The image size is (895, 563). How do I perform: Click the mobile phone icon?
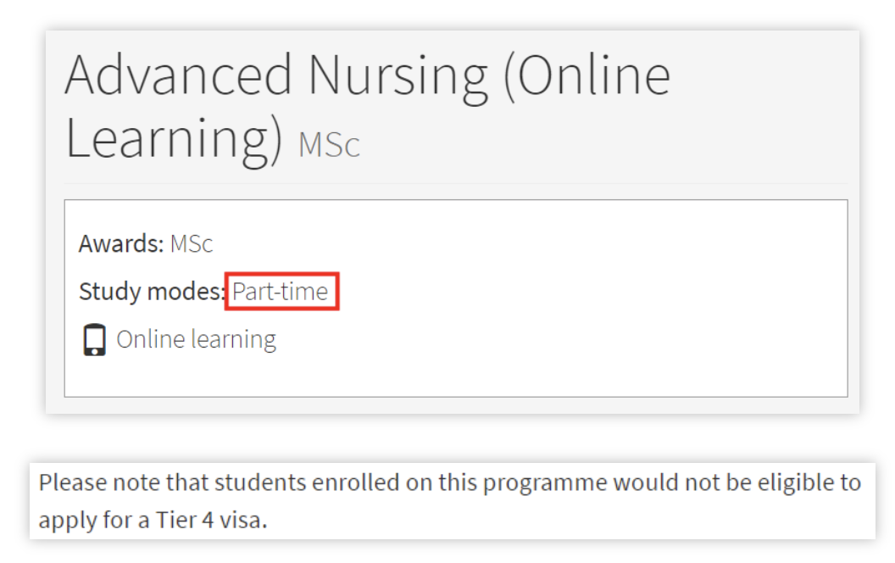pos(95,340)
